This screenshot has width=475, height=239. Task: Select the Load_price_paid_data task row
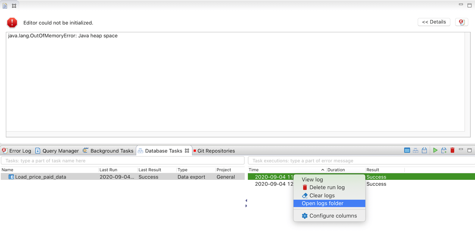pos(123,177)
